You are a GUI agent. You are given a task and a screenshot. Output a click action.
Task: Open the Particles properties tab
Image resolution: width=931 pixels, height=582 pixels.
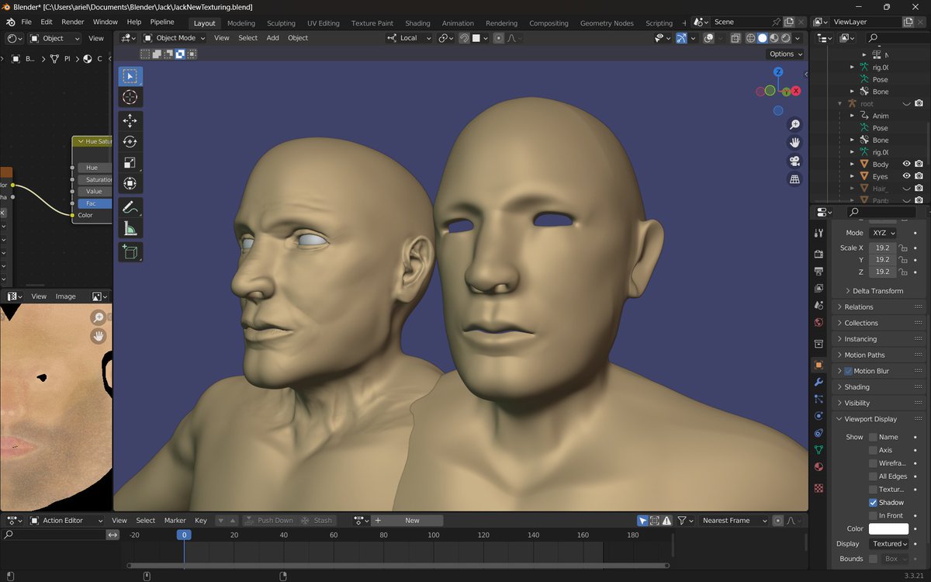[x=819, y=399]
